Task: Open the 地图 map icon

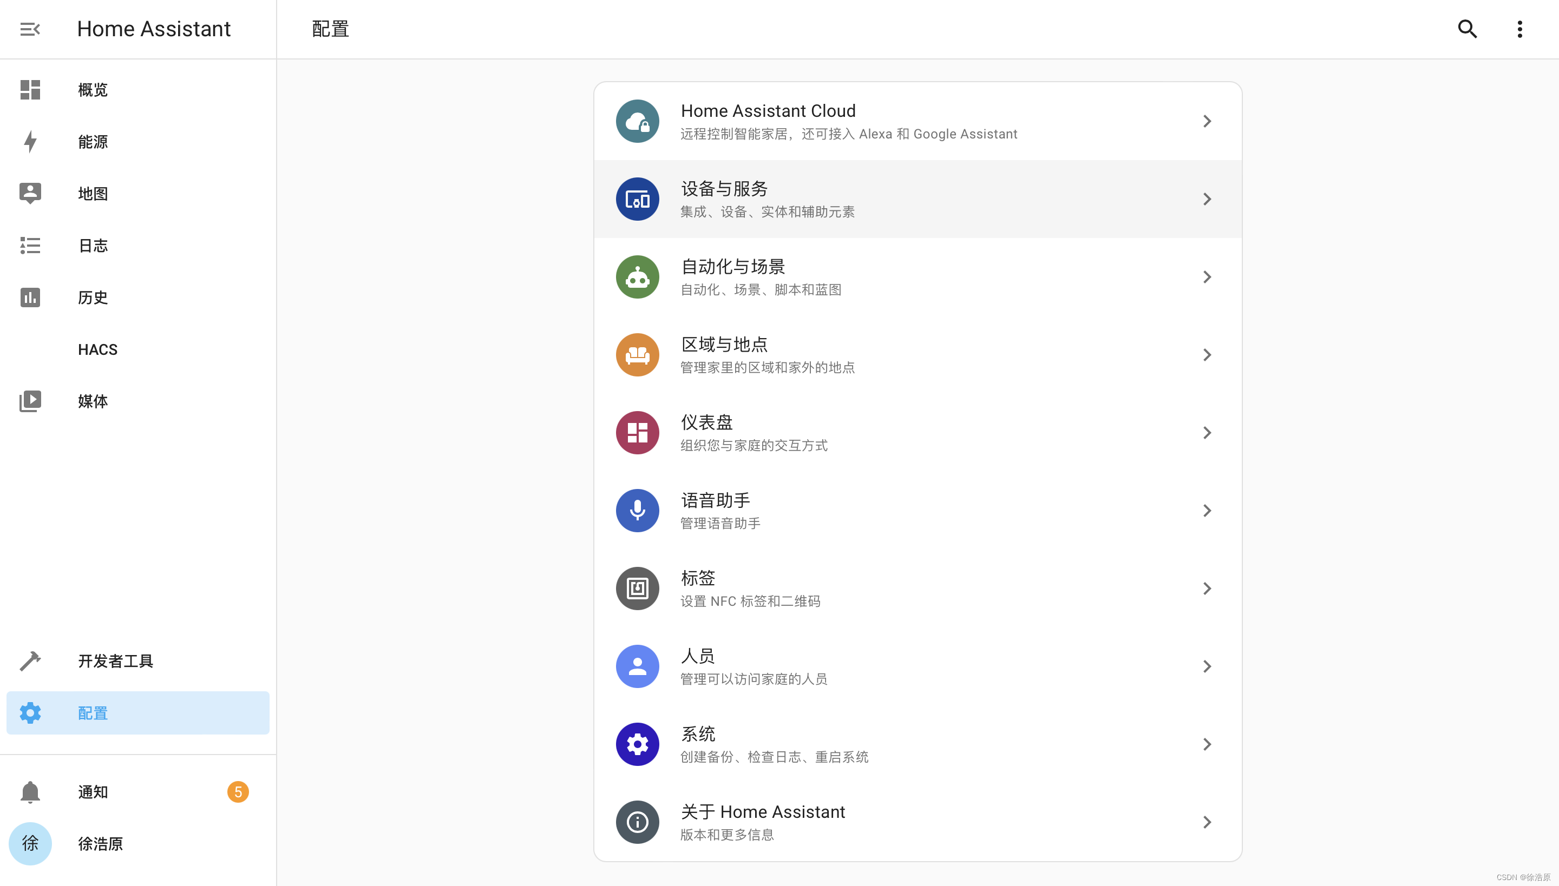Action: pyautogui.click(x=30, y=193)
